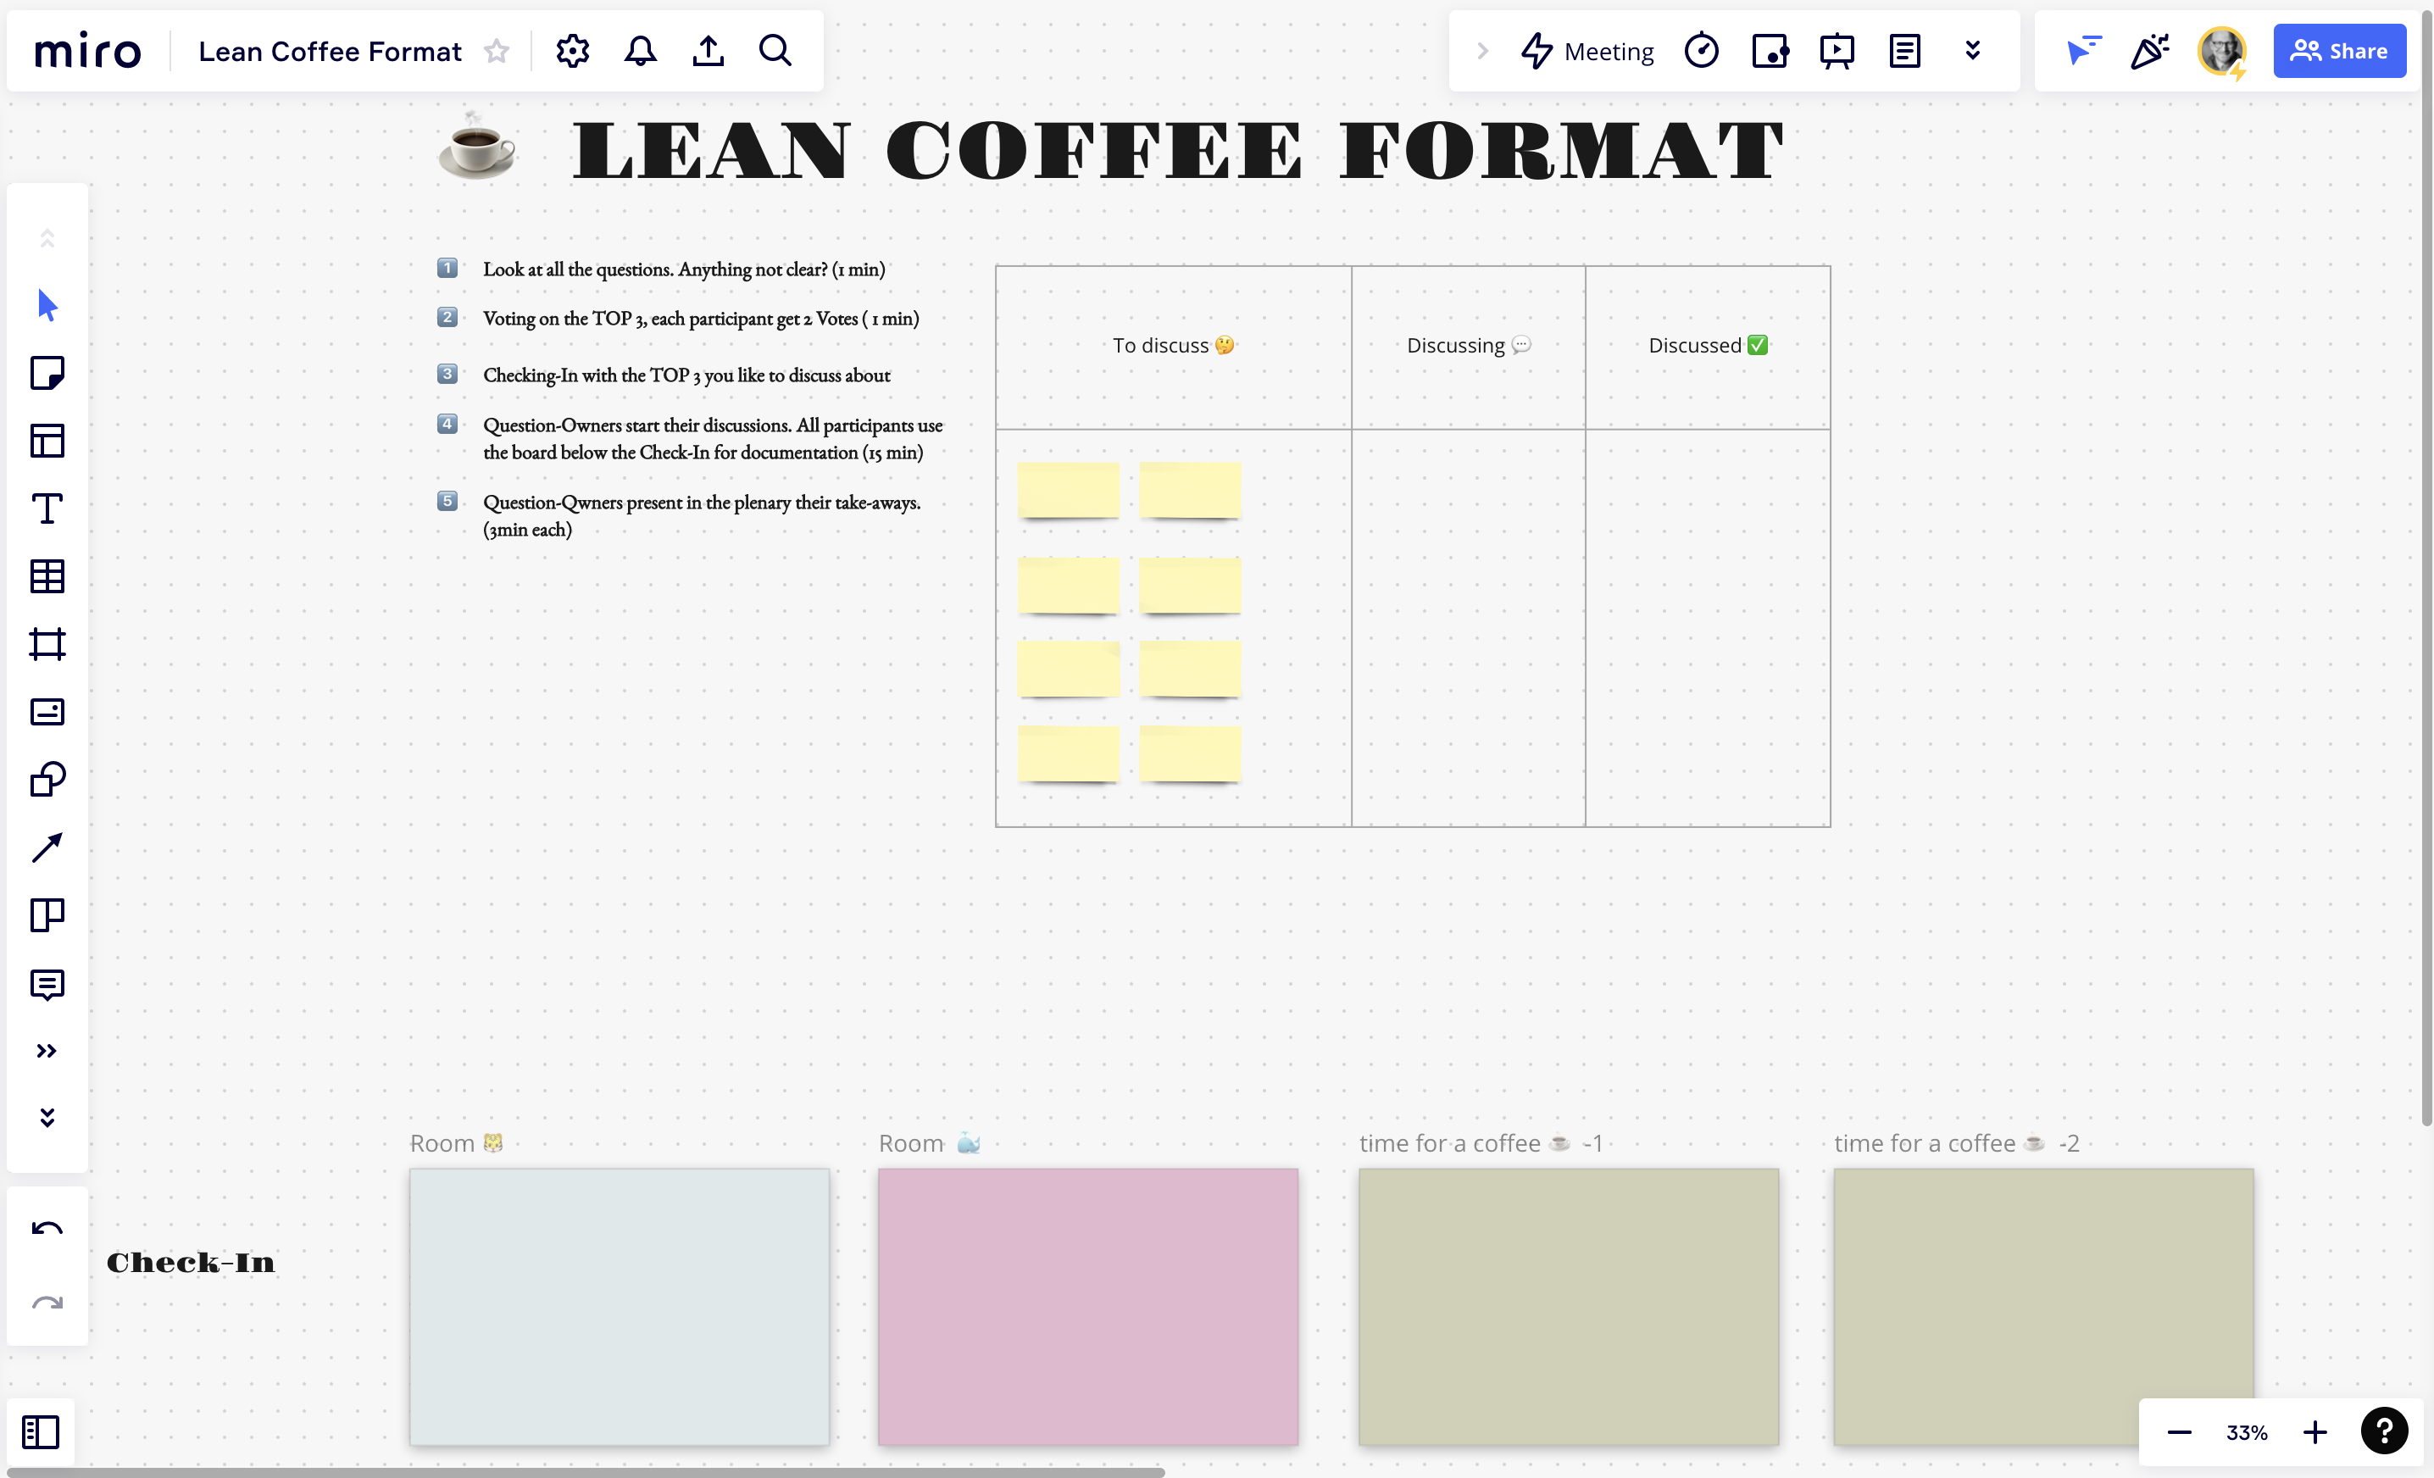
Task: Click the pink Room frame
Action: click(1087, 1305)
